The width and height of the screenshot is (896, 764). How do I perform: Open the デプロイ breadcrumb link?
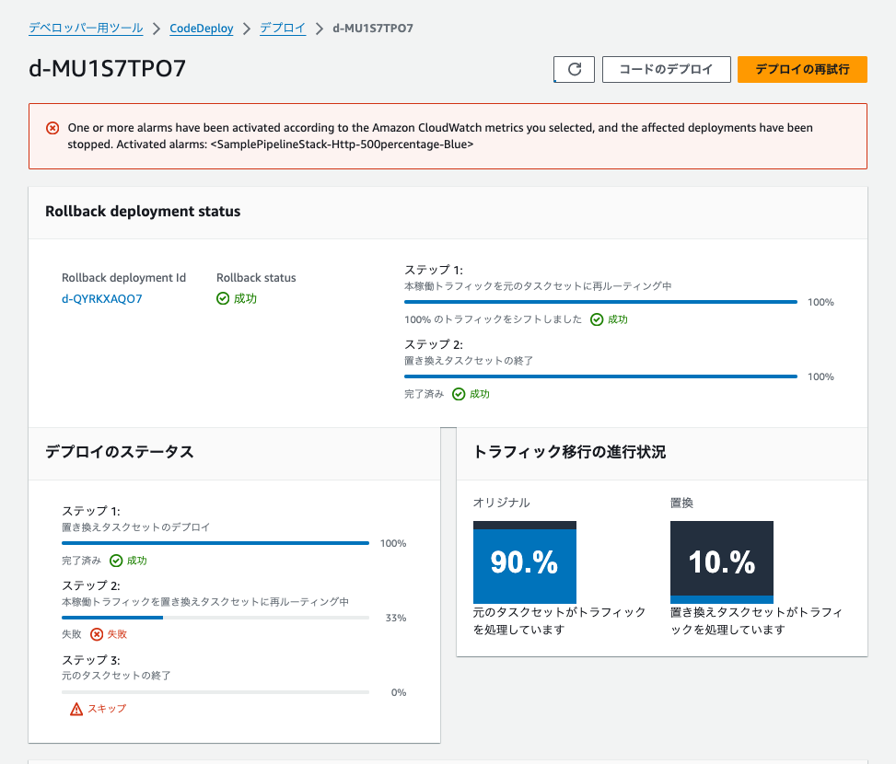coord(283,28)
